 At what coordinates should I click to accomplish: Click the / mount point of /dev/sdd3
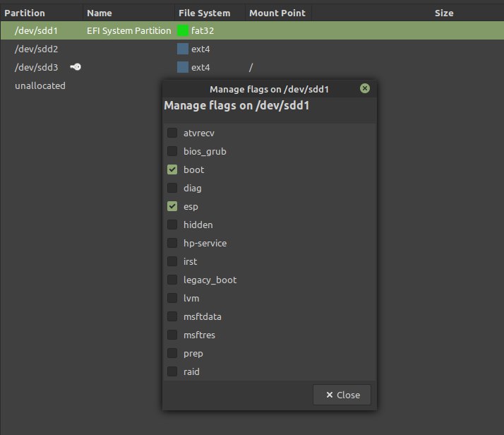click(251, 67)
